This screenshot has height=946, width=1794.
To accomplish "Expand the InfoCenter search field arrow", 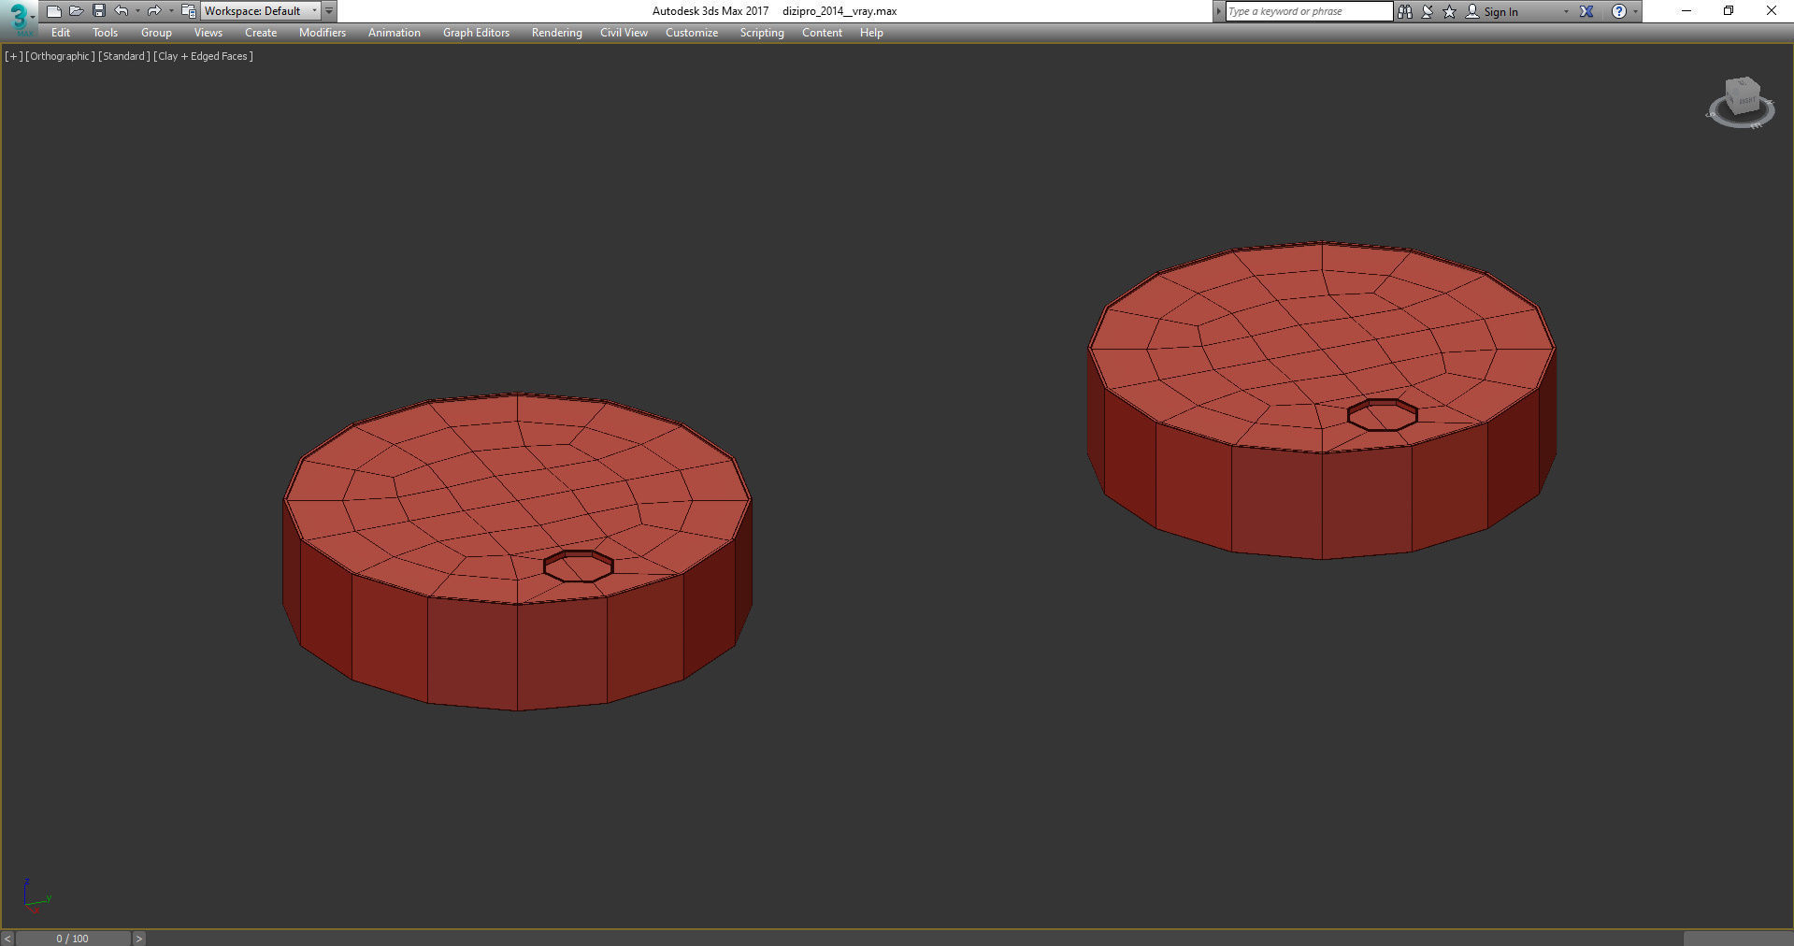I will click(x=1218, y=11).
